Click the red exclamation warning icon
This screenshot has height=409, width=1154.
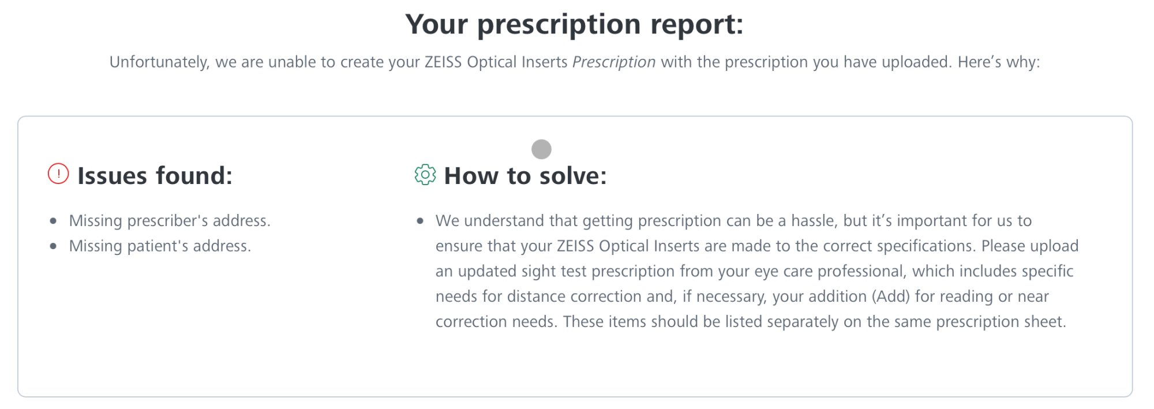tap(58, 174)
